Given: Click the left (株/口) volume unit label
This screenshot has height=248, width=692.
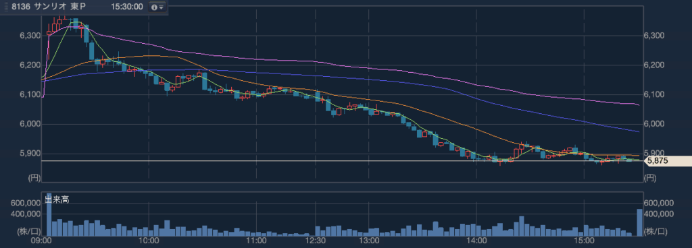Looking at the screenshot, I should pyautogui.click(x=28, y=231).
